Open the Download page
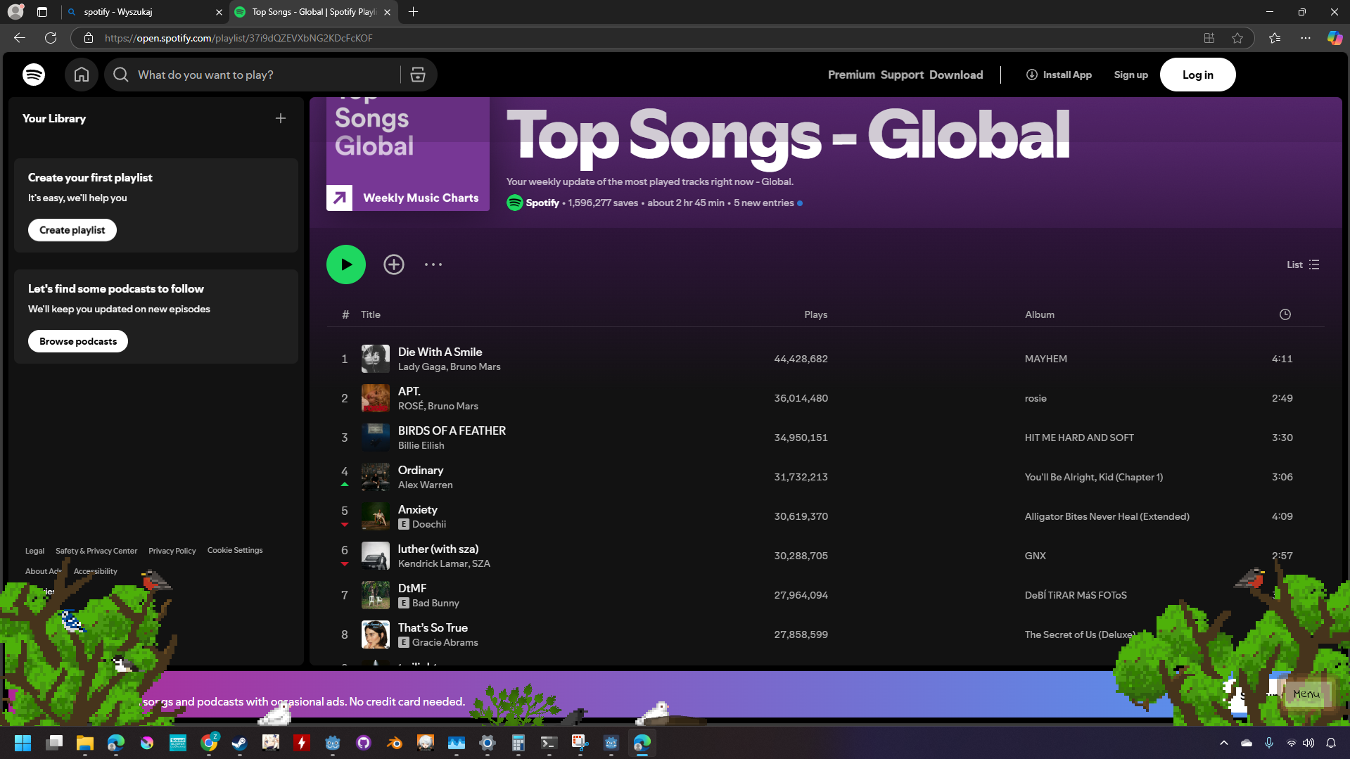 coord(956,75)
